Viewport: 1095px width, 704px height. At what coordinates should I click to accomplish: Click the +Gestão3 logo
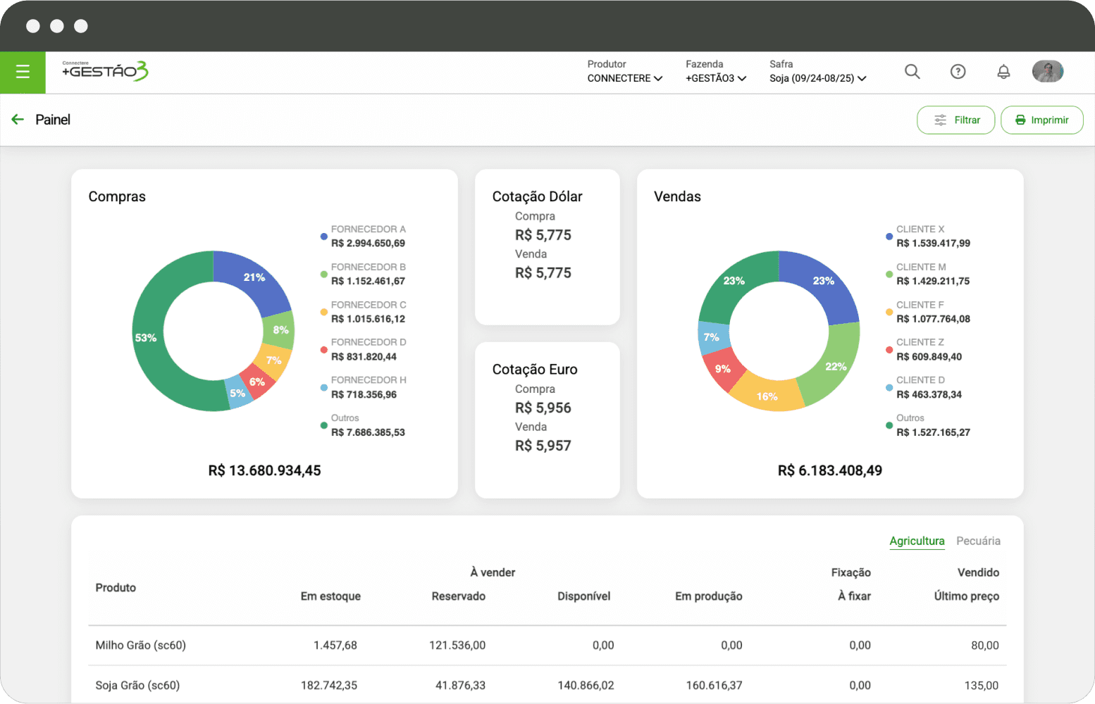(105, 71)
